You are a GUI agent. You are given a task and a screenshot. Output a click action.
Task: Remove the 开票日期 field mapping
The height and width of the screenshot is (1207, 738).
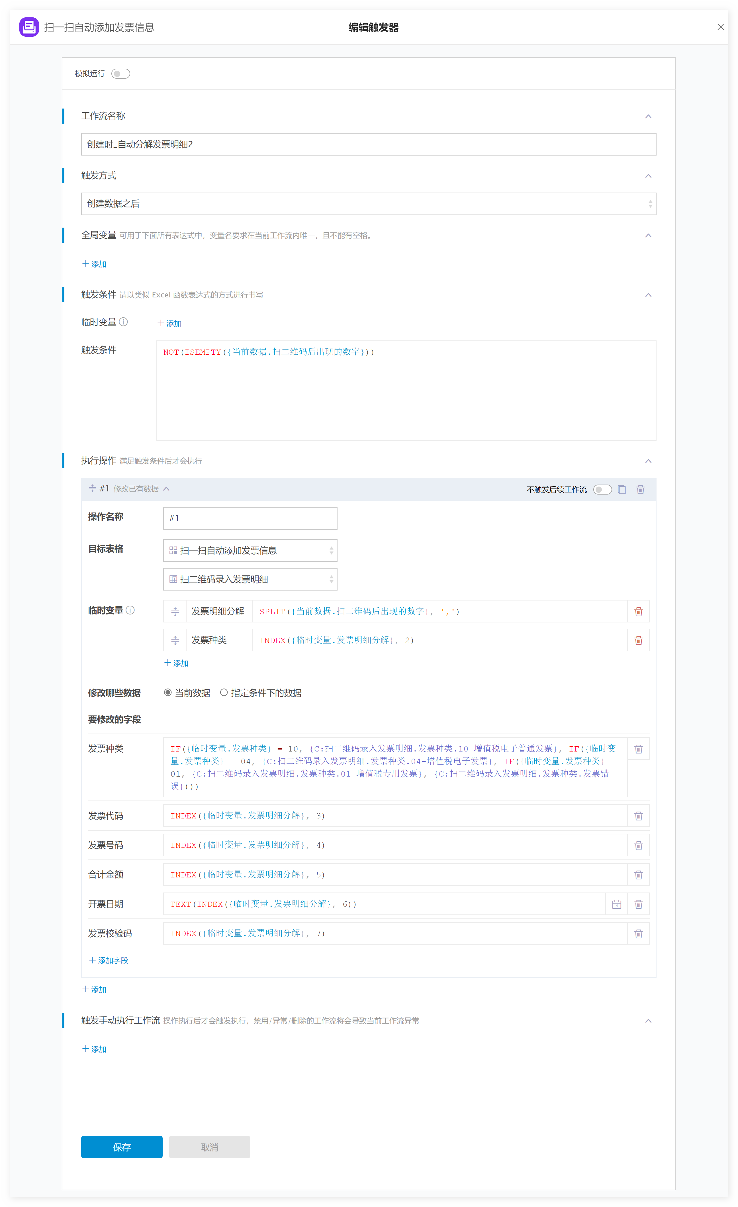coord(638,904)
